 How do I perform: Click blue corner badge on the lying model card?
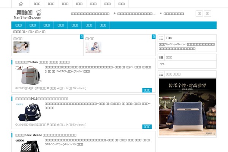point(82,36)
